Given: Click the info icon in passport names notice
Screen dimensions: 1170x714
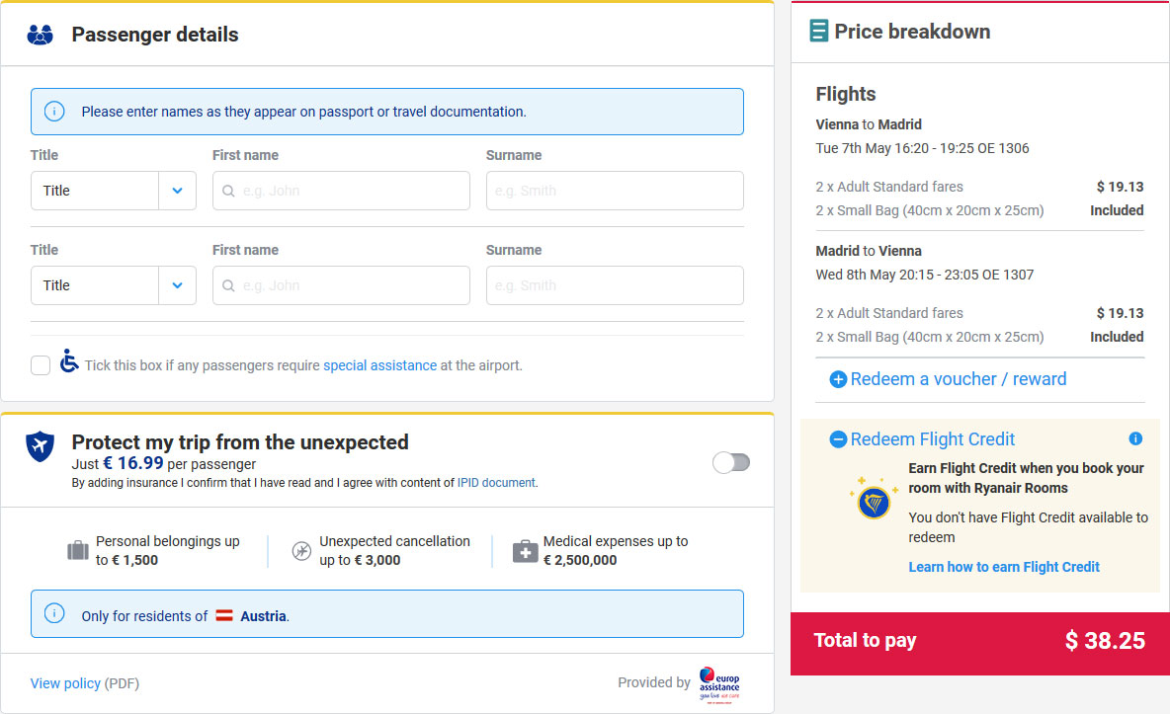Looking at the screenshot, I should click(54, 112).
